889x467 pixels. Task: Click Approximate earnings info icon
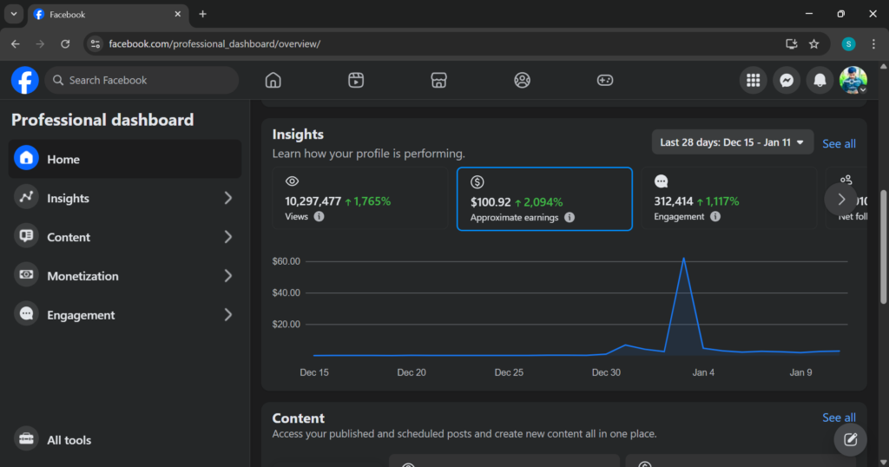pyautogui.click(x=570, y=218)
